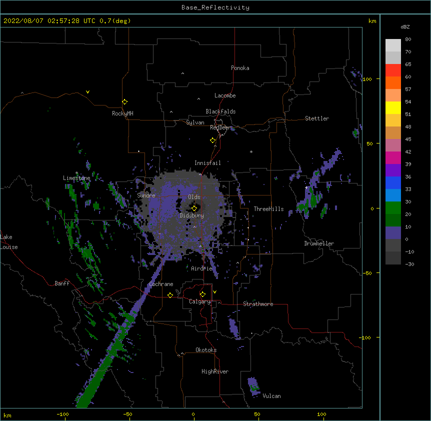Click the Base_Reflectivity title
This screenshot has width=431, height=421.
pyautogui.click(x=215, y=7)
